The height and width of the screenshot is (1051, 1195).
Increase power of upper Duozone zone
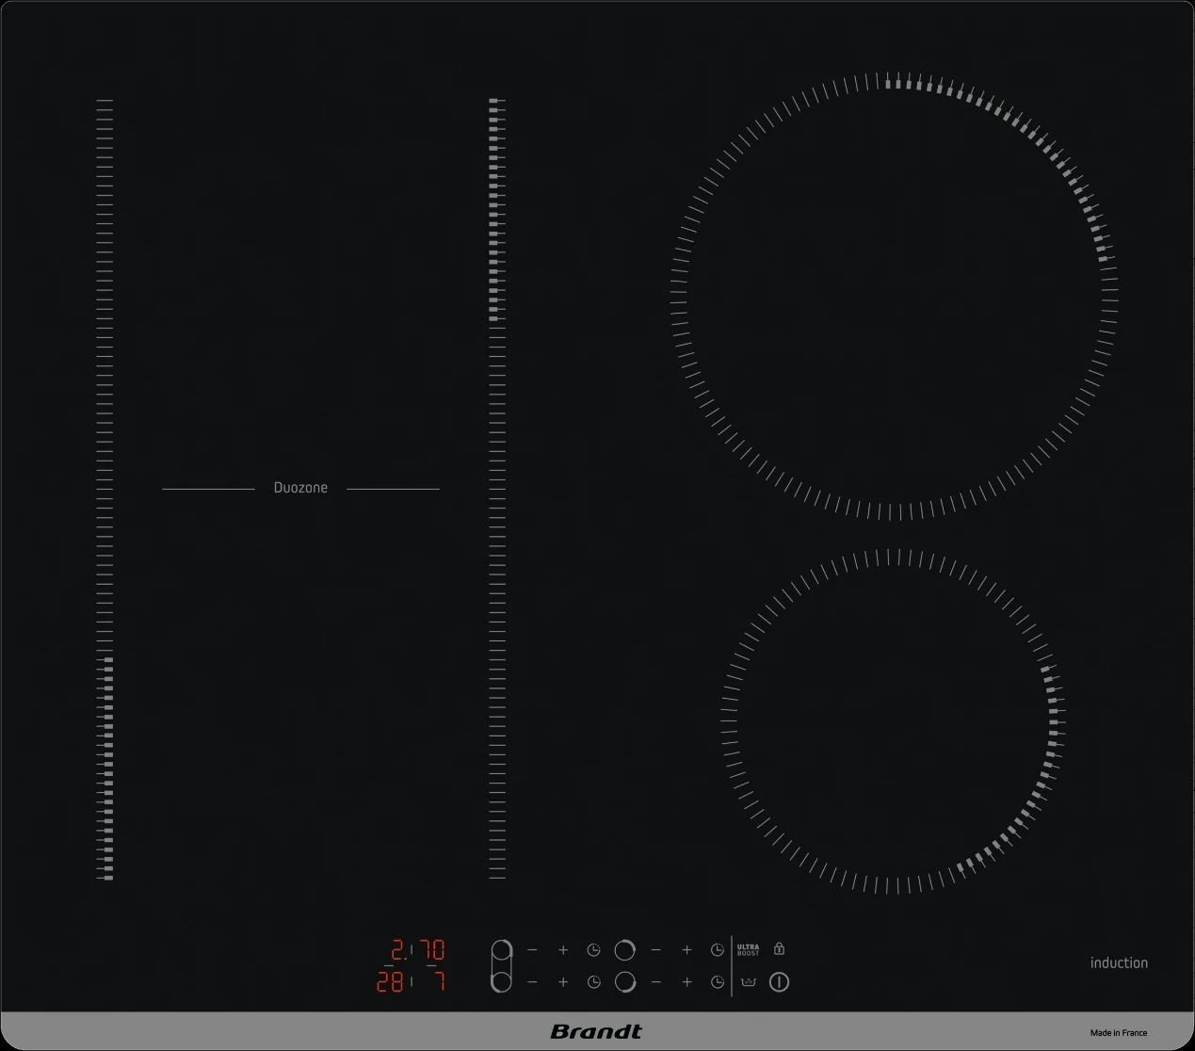click(563, 950)
